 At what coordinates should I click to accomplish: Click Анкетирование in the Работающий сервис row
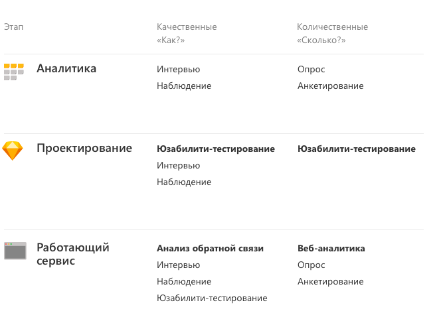pos(330,281)
